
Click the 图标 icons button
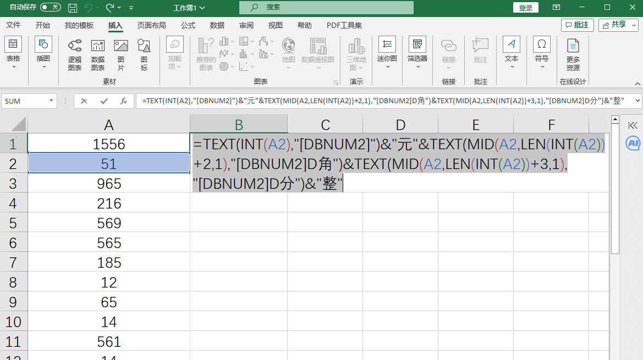[x=144, y=55]
